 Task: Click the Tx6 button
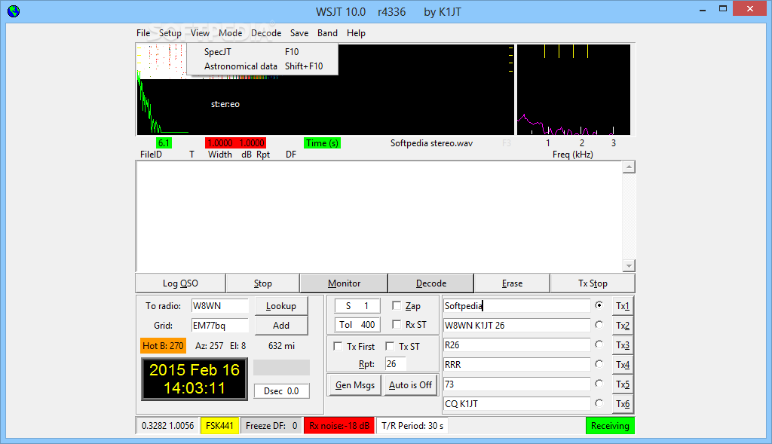pos(622,403)
